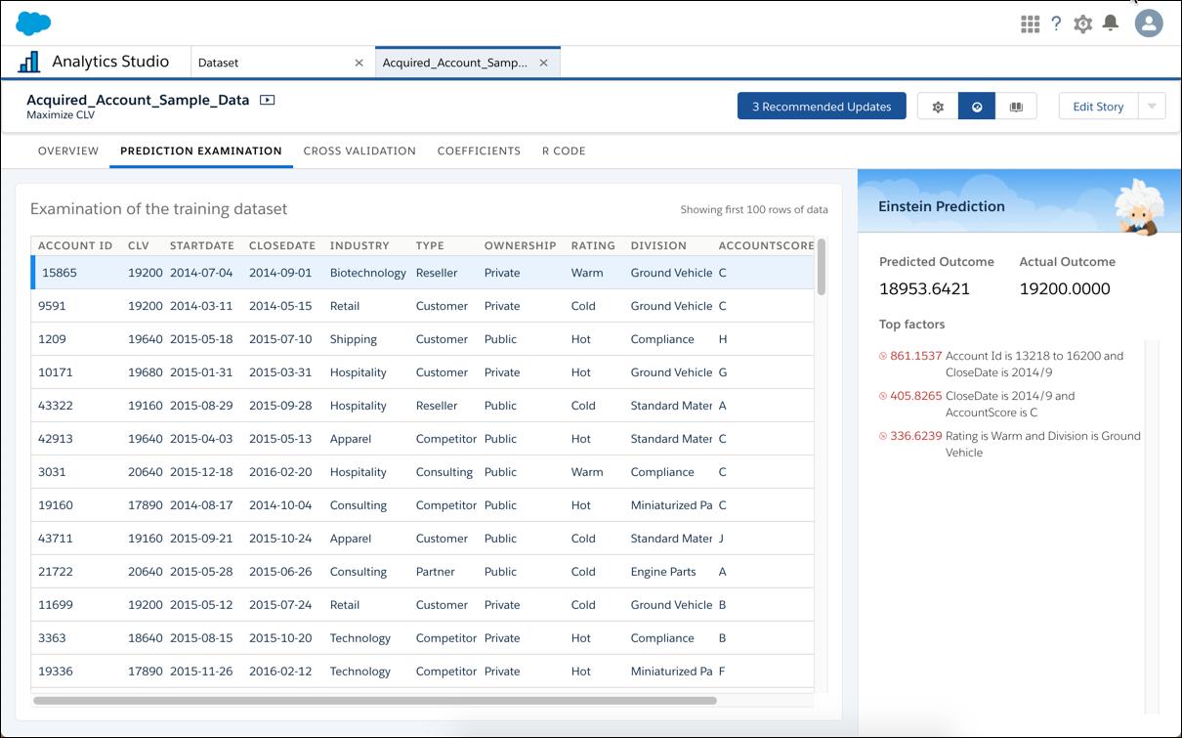Screen dimensions: 1182x738
Task: Expand the Edit Story dropdown arrow
Action: pyautogui.click(x=1152, y=107)
